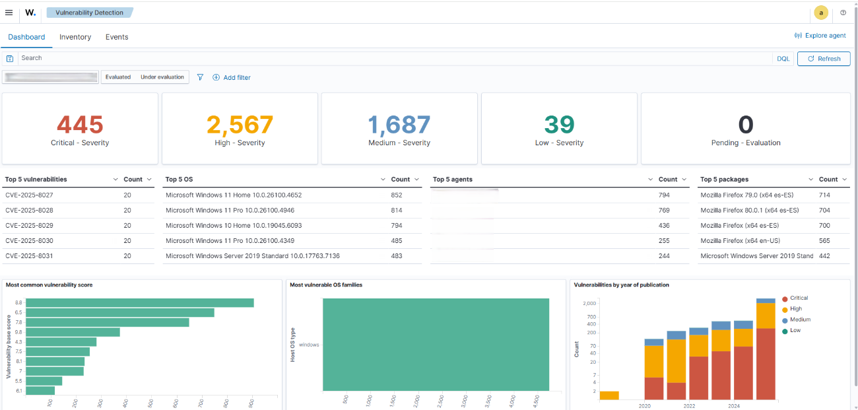858x410 pixels.
Task: Toggle the Under evaluation filter option
Action: pos(162,77)
